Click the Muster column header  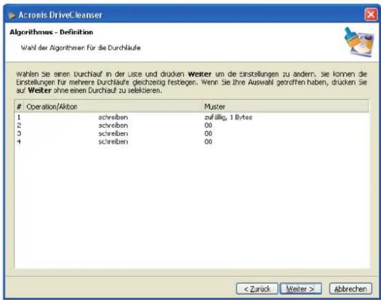click(285, 107)
